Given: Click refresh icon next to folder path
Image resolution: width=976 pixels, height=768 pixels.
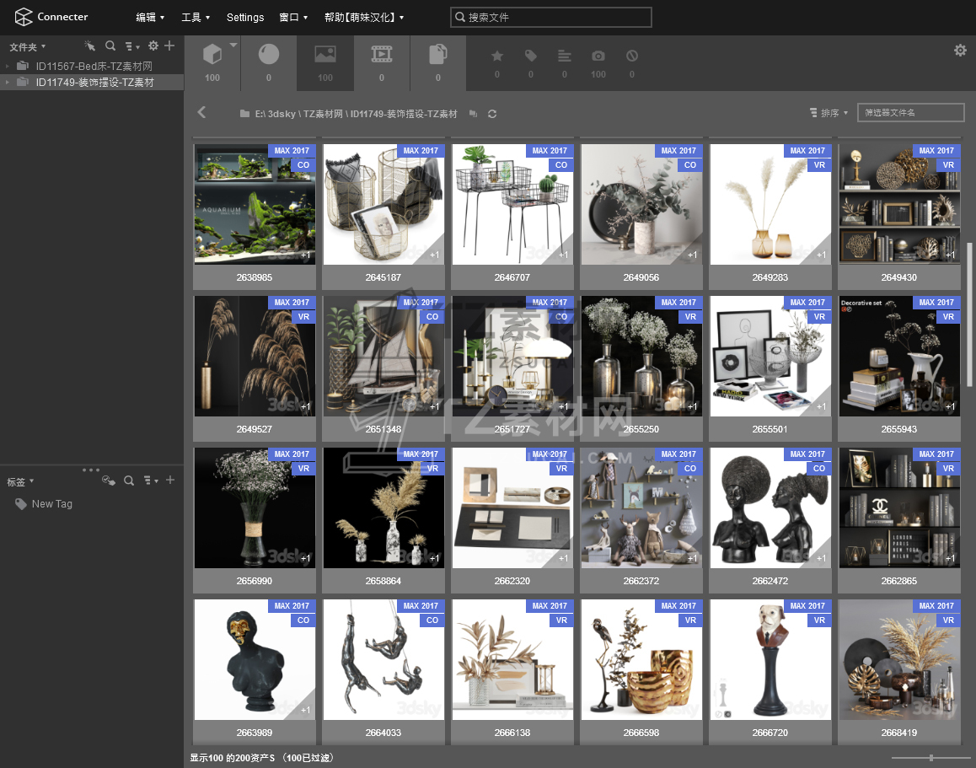Looking at the screenshot, I should coord(492,114).
